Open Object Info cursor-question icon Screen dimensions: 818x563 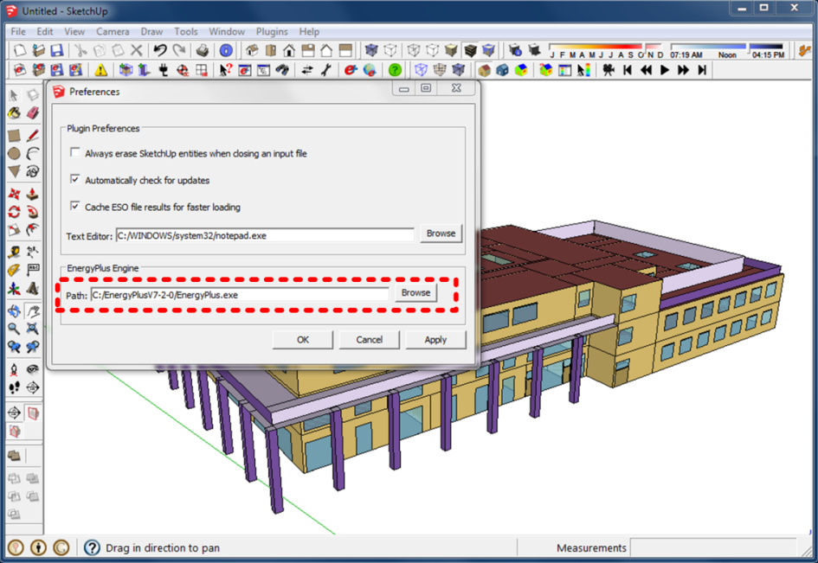point(225,70)
